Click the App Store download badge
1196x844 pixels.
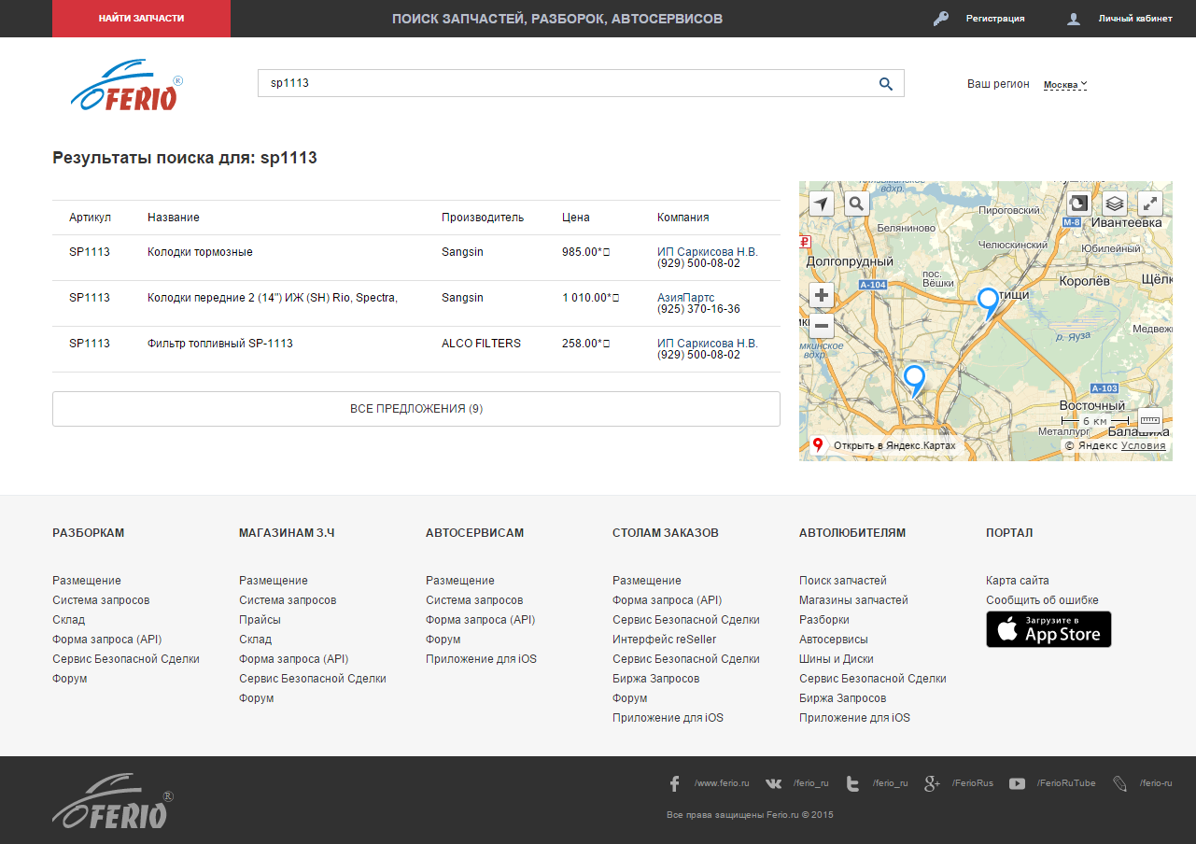(1048, 629)
